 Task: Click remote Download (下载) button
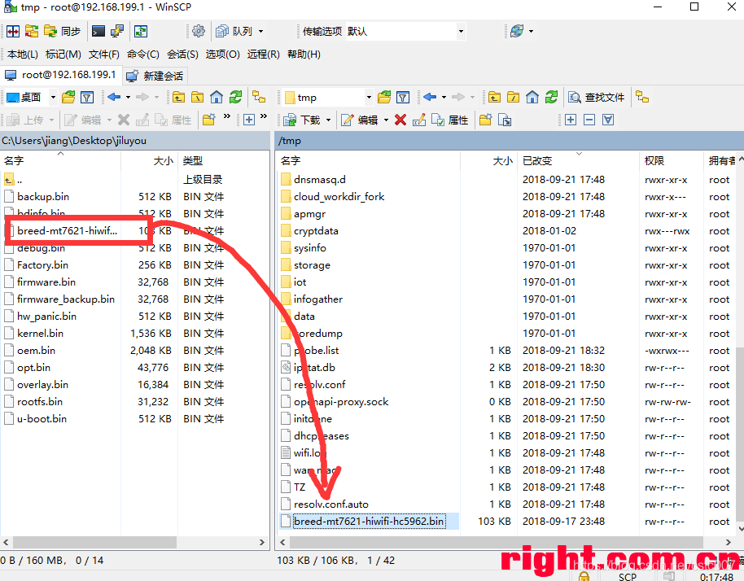coord(302,120)
